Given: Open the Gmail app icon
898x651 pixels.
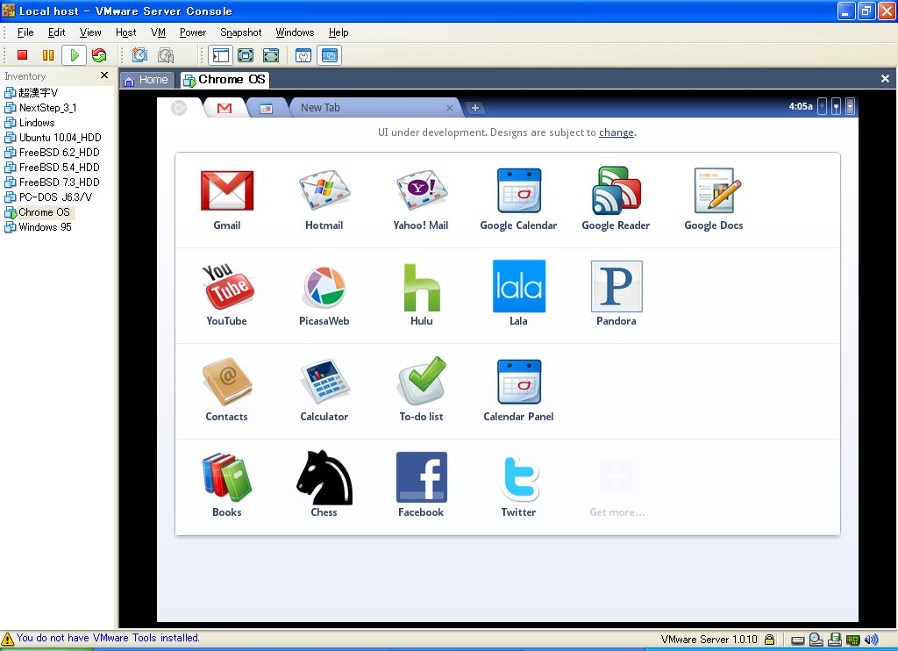Looking at the screenshot, I should point(227,190).
